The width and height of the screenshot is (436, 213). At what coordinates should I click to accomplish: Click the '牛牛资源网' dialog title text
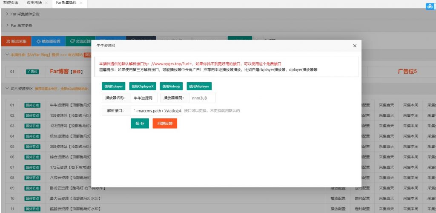(x=106, y=46)
